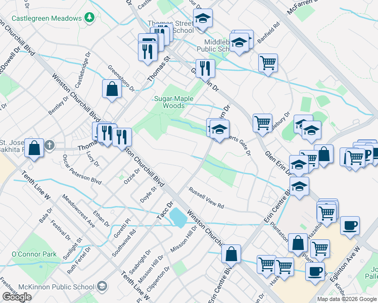The height and width of the screenshot is (303, 378).
Task: Click the Tacc Dr street label
Action: (x=165, y=210)
